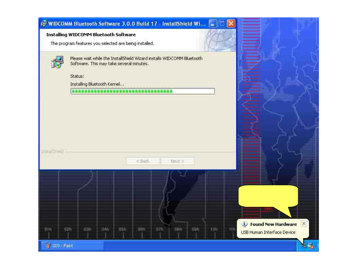Click the 'USB Human Interface Device' balloon text
The height and width of the screenshot is (269, 357).
coord(268,232)
